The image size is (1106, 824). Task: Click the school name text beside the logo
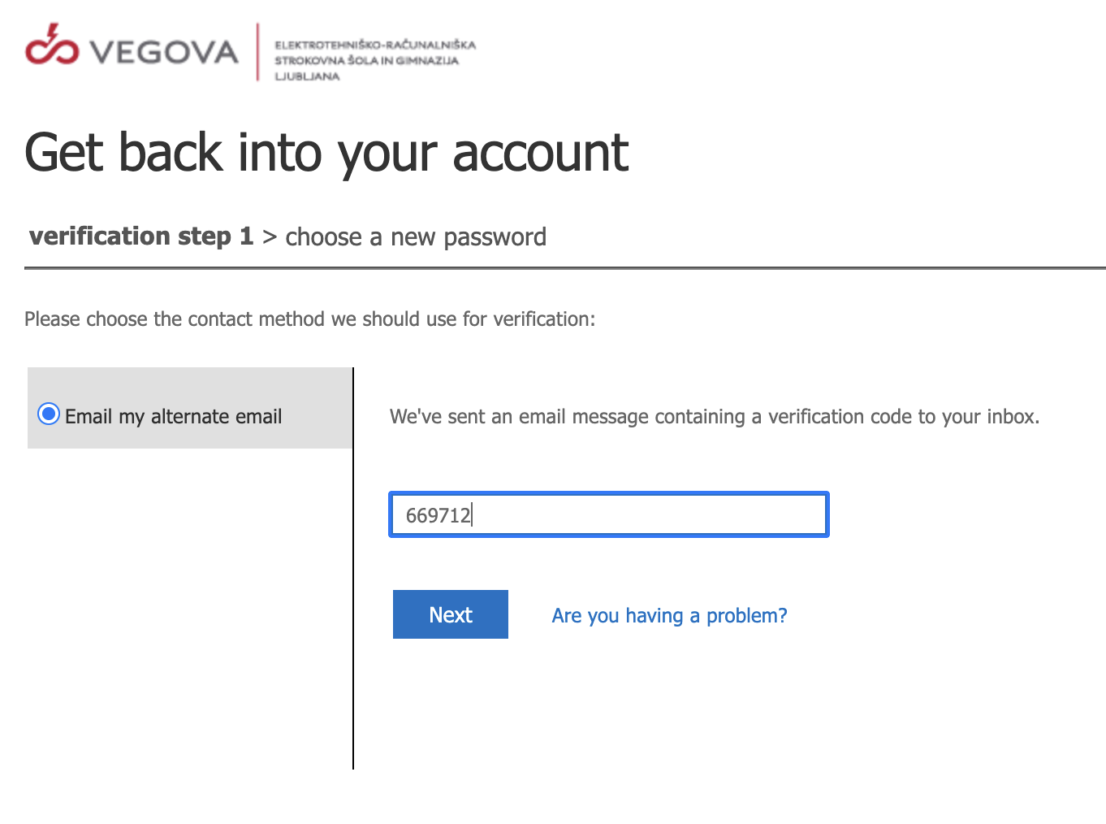click(374, 60)
